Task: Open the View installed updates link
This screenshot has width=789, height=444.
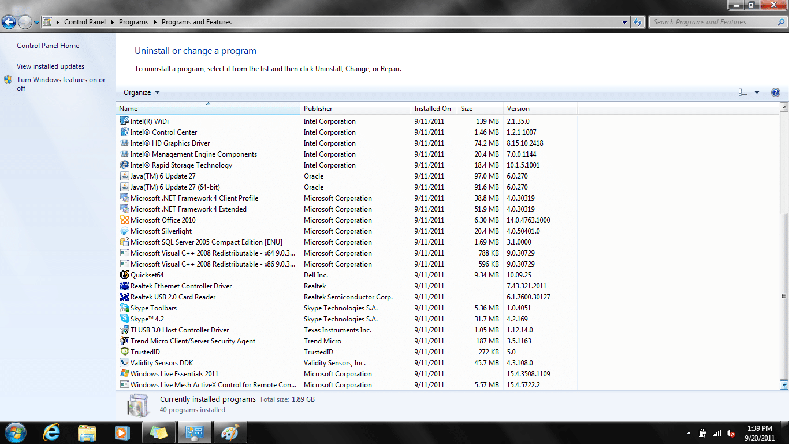Action: pos(50,66)
